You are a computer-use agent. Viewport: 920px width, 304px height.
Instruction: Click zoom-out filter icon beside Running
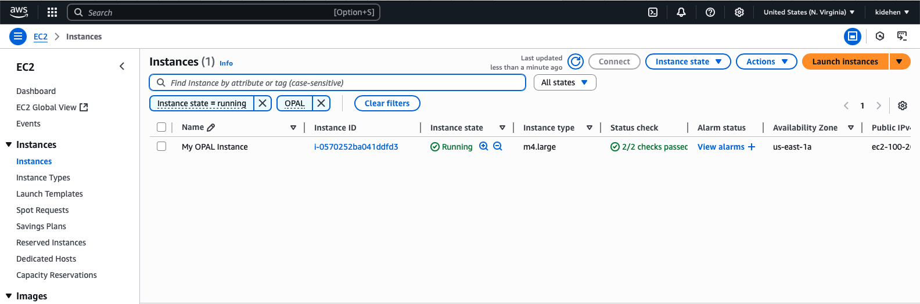(498, 147)
